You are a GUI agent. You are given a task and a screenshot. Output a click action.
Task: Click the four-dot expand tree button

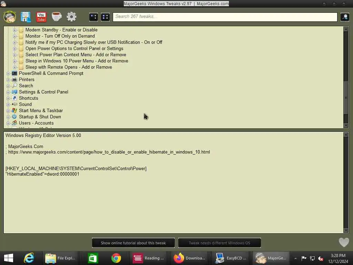pyautogui.click(x=105, y=17)
